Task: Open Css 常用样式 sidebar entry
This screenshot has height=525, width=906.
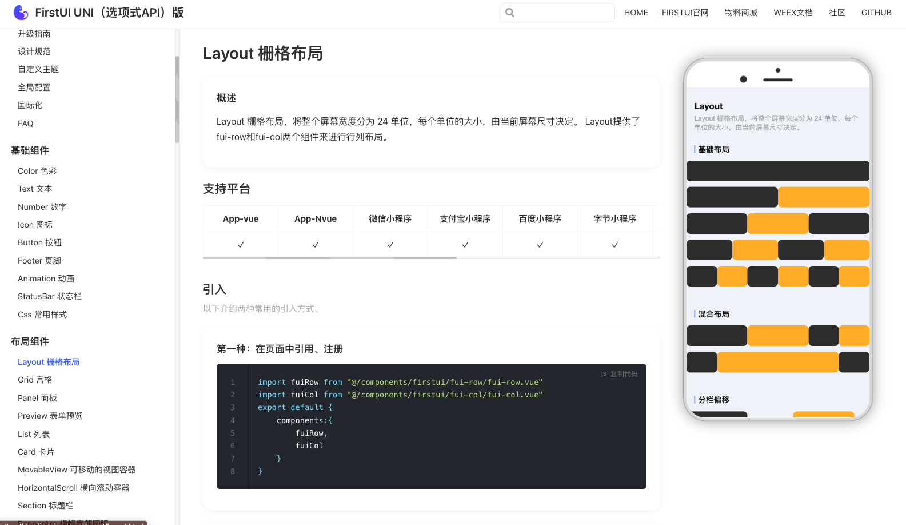Action: point(42,315)
